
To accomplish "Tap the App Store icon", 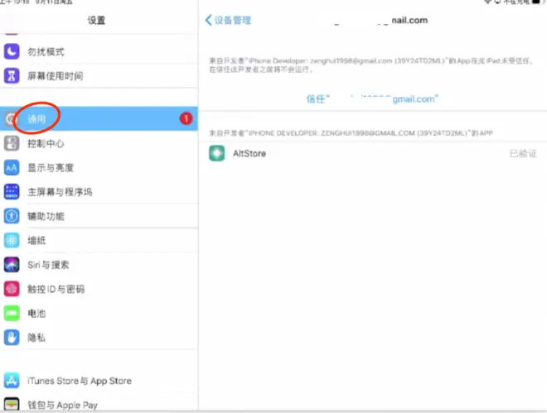I will coord(12,381).
